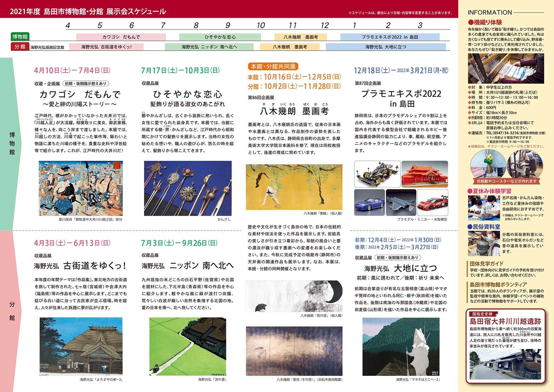554x392 pixels.
Task: Click the 国指定史跡 red tag
Action: [482, 314]
